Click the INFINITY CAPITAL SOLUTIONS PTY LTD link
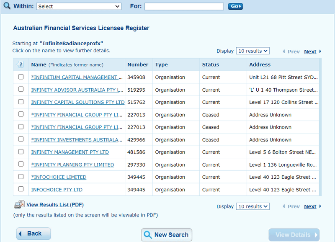The image size is (335, 242). click(78, 102)
